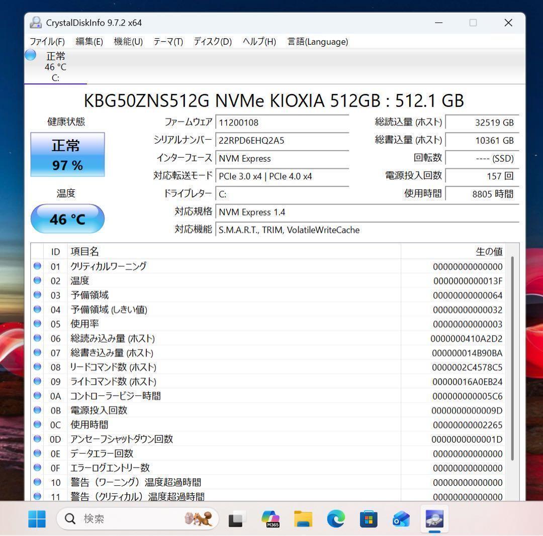The image size is (543, 536).
Task: Click the 46 °C temperature button
Action: pos(67,219)
